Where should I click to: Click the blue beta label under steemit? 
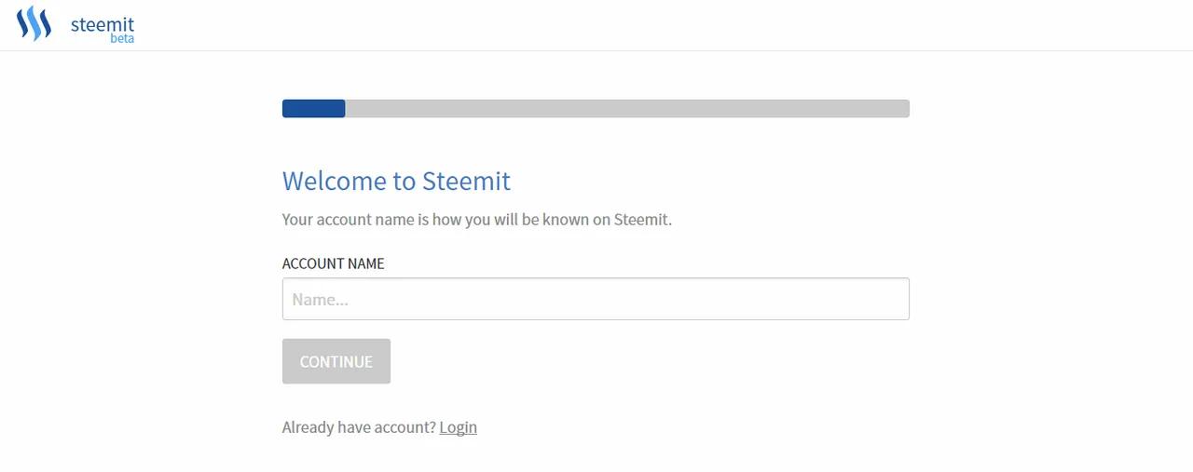[122, 39]
